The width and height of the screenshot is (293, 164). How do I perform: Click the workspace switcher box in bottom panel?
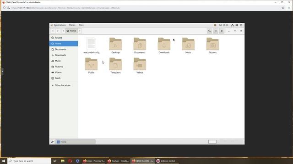tap(212, 142)
